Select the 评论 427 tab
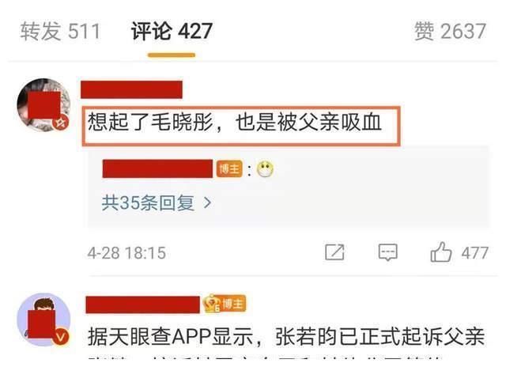506x367 pixels. [x=172, y=32]
